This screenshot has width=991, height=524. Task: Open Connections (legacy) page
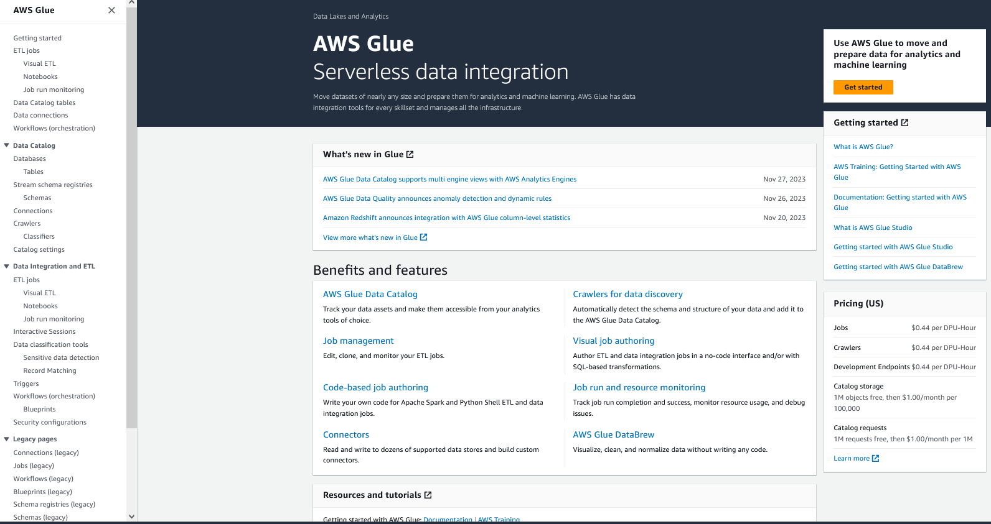46,453
